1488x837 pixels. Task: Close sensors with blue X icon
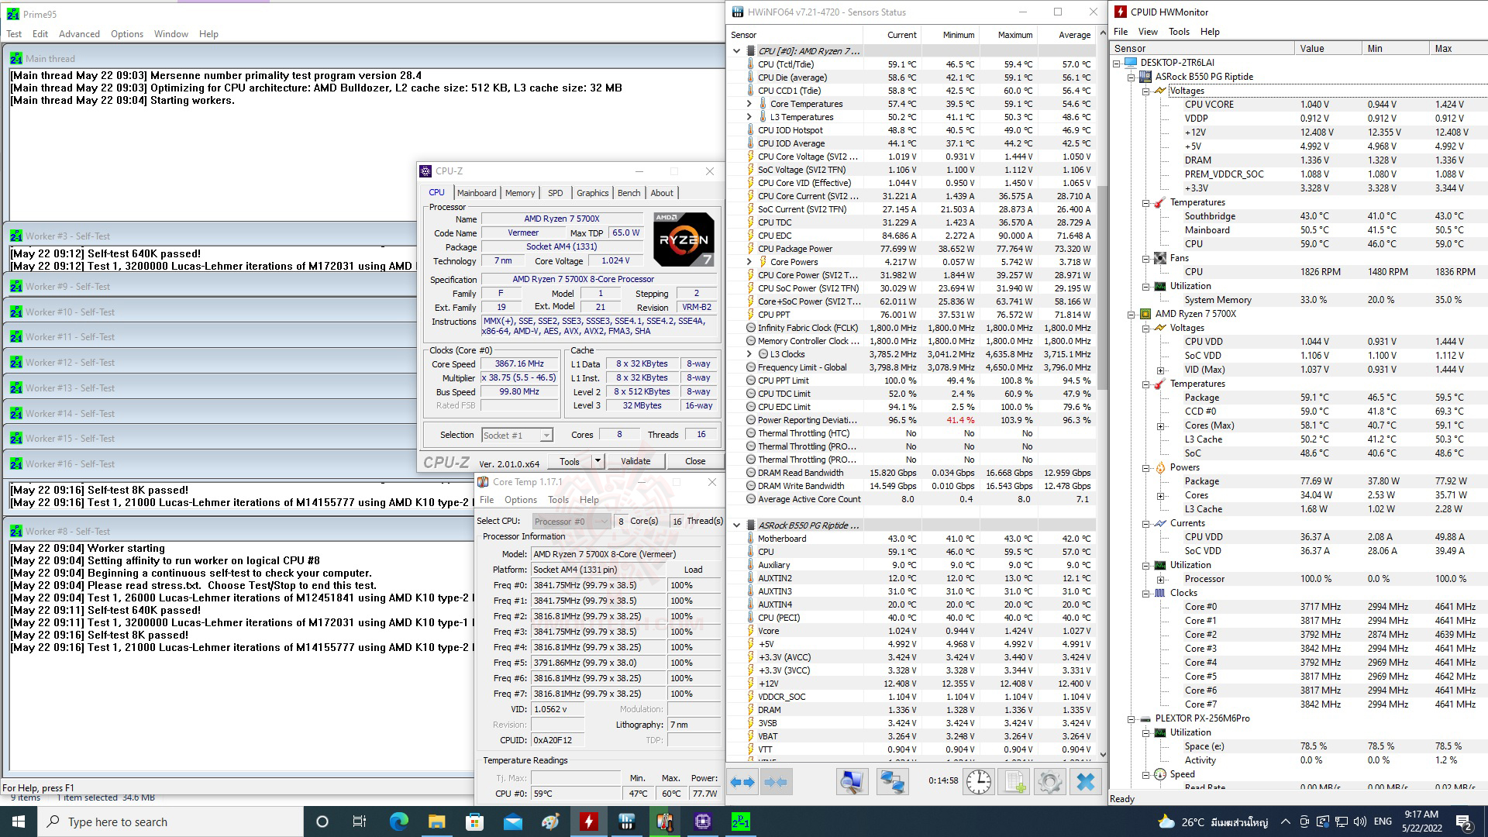[1086, 782]
